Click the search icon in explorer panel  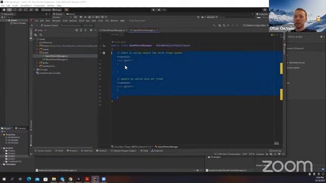(x=41, y=35)
